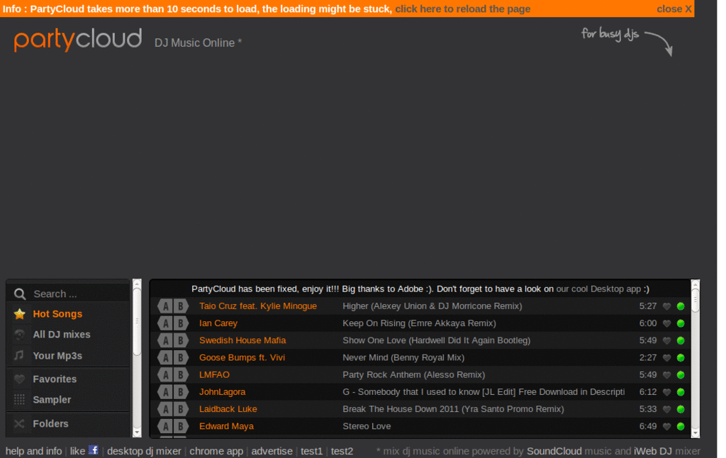Load Taio Cruz track to deck B
The image size is (726, 458).
pos(181,306)
